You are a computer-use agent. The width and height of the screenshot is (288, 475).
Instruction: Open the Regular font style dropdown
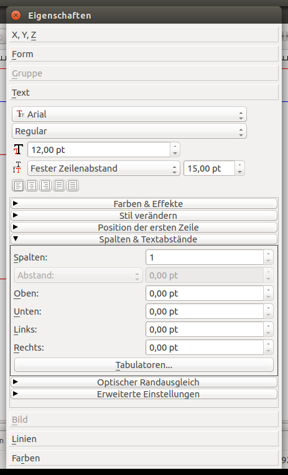(129, 131)
